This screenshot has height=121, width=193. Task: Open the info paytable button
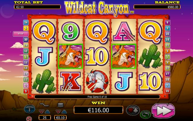(29, 109)
